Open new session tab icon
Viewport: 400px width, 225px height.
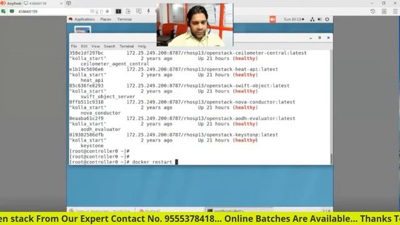[x=69, y=3]
